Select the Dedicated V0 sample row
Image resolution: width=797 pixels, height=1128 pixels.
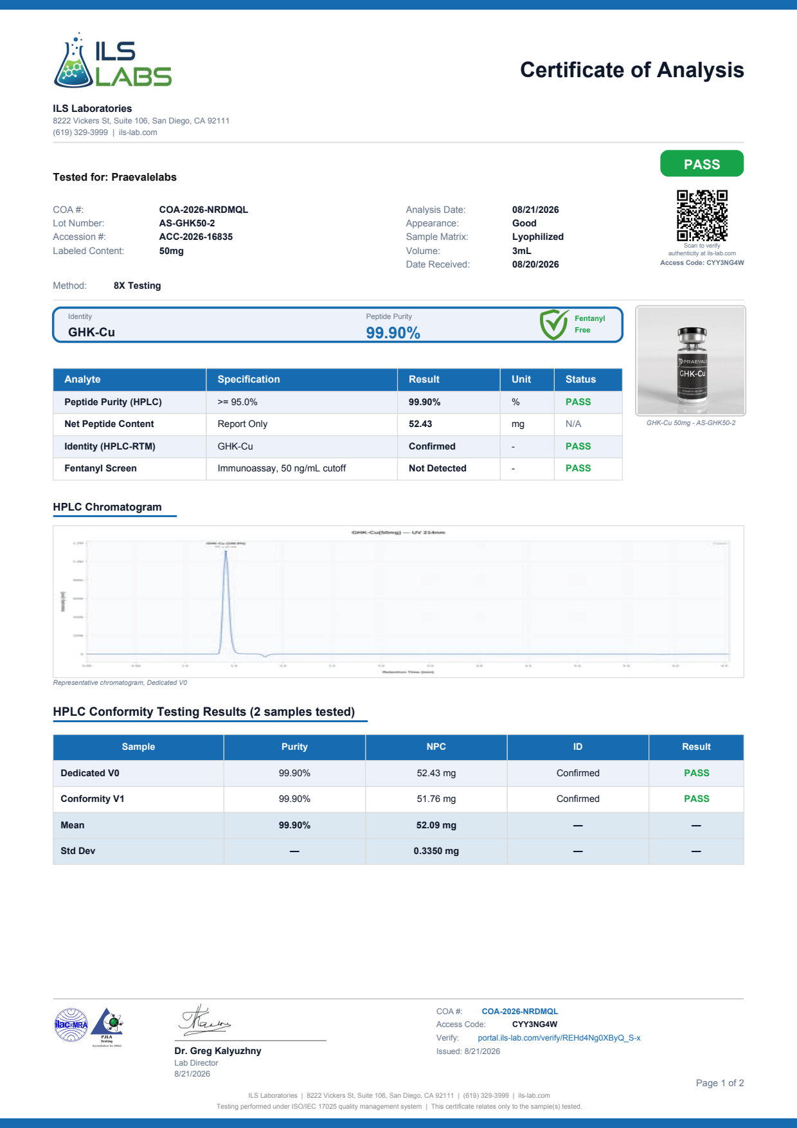click(398, 773)
